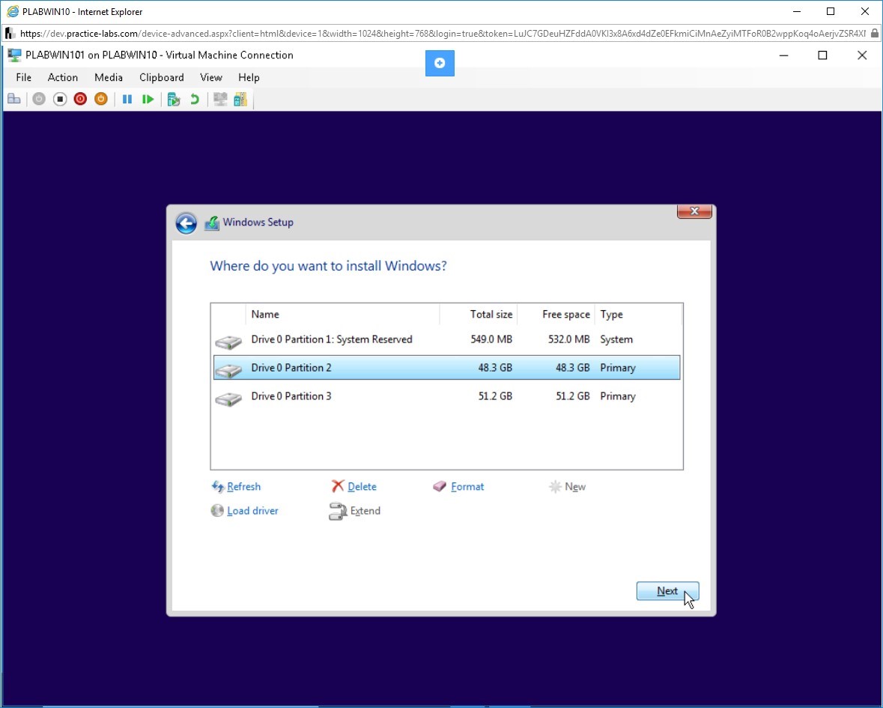Maximize the Virtual Machine Connection window

[x=823, y=55]
